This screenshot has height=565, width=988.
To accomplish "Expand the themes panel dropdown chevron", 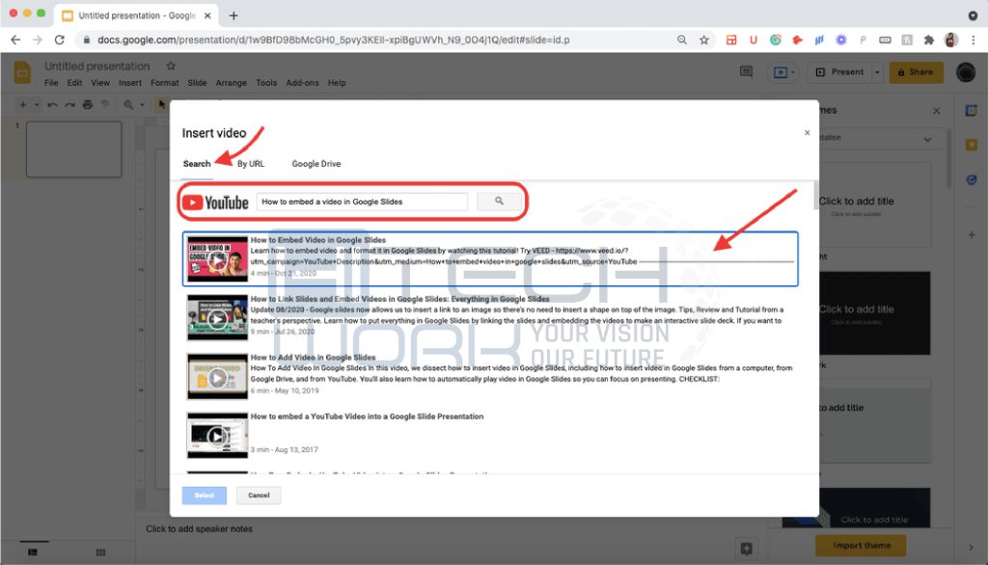I will pyautogui.click(x=927, y=139).
